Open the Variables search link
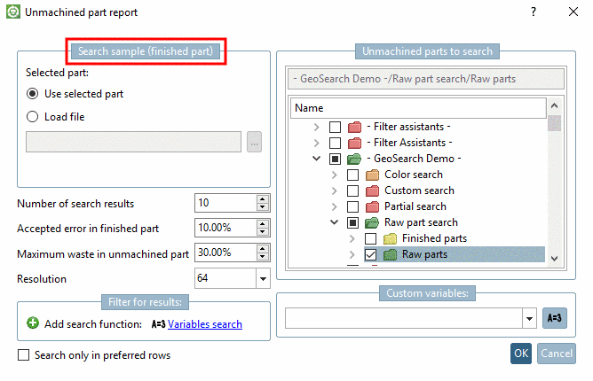593x381 pixels. (205, 324)
